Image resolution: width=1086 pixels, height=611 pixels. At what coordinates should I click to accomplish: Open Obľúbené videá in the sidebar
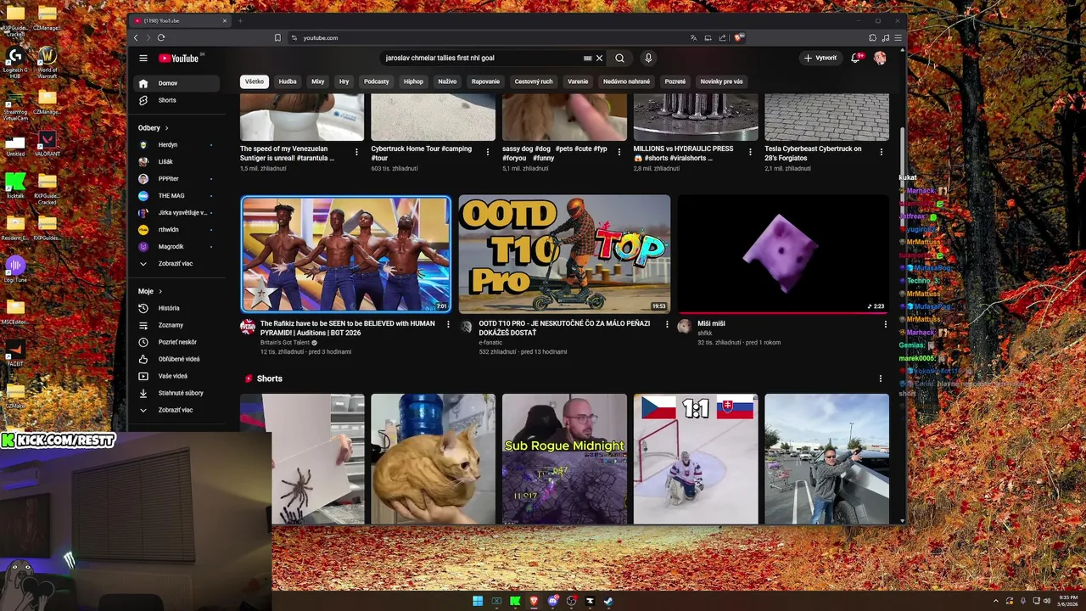tap(176, 359)
